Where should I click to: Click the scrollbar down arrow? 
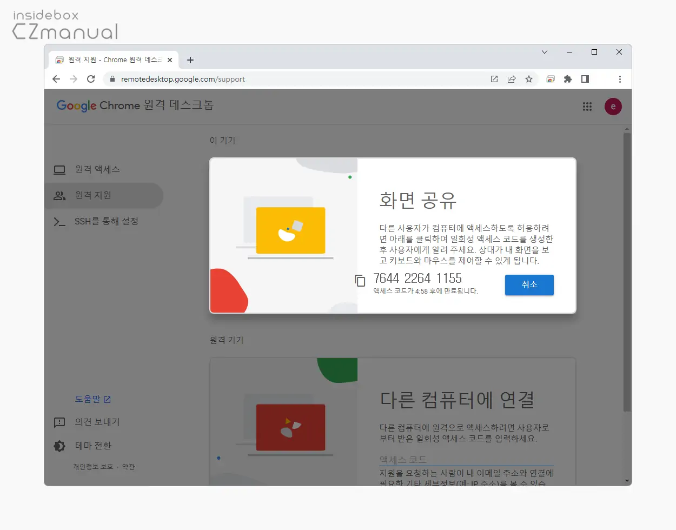coord(627,481)
